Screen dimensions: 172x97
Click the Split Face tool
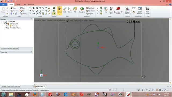[x=90, y=11]
